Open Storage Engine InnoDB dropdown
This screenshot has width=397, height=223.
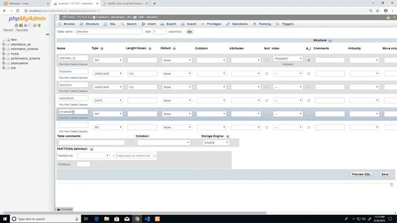[216, 142]
